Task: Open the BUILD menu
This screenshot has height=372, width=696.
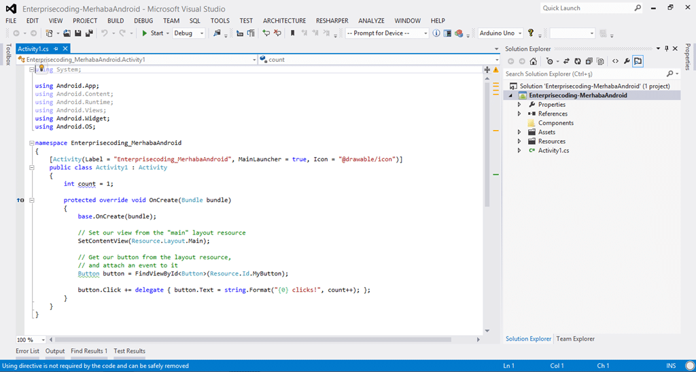Action: 116,21
